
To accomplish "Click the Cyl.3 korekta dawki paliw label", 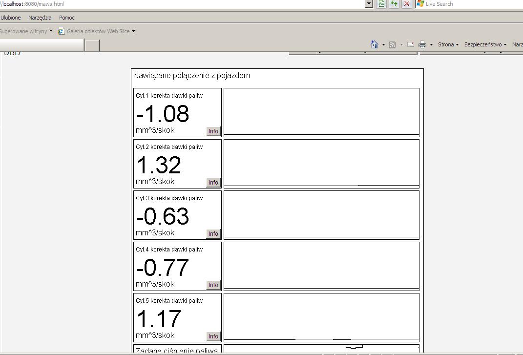I will pyautogui.click(x=169, y=198).
